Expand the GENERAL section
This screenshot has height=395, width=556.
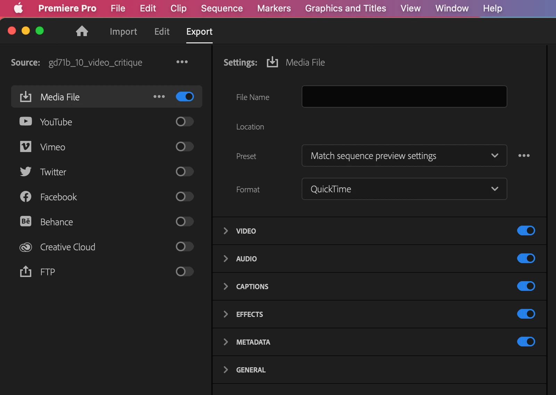tap(226, 370)
